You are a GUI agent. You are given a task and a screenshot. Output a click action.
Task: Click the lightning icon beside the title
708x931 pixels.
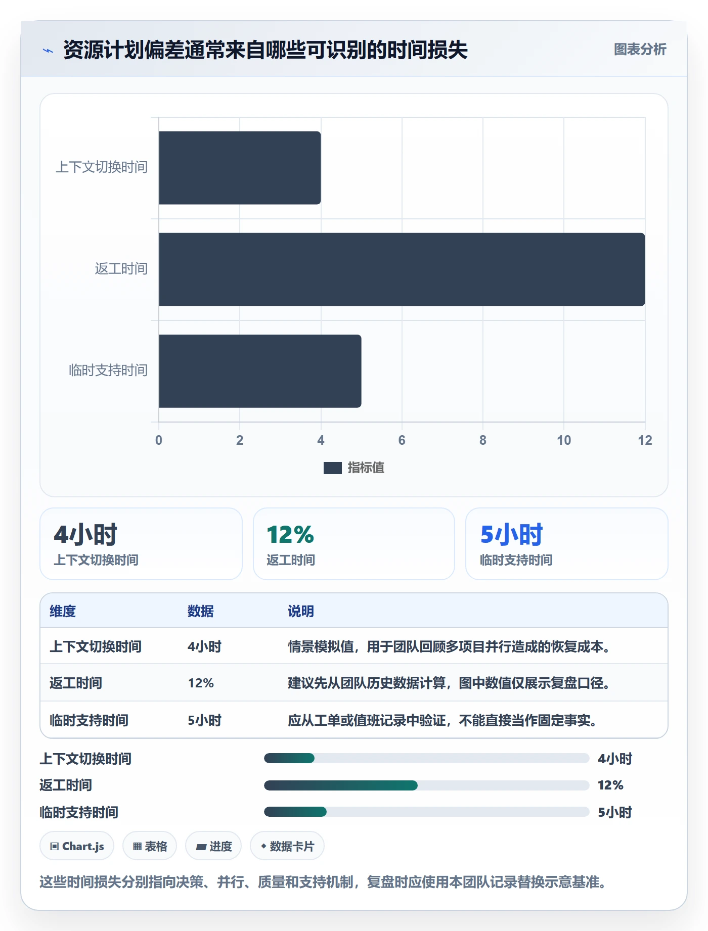click(x=48, y=51)
